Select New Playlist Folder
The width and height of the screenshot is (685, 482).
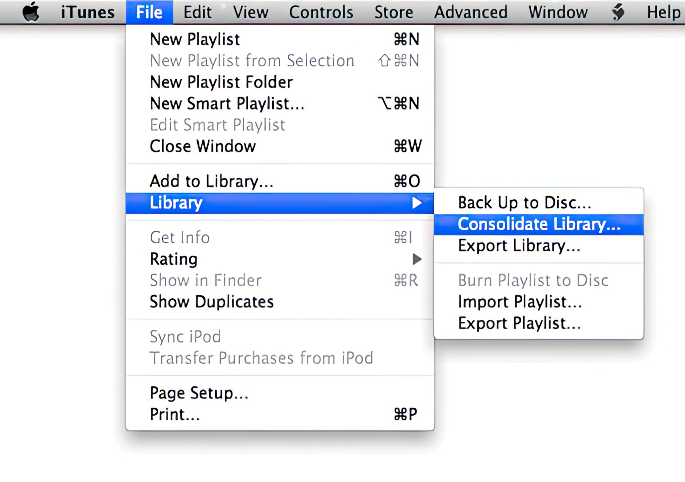[x=280, y=82]
